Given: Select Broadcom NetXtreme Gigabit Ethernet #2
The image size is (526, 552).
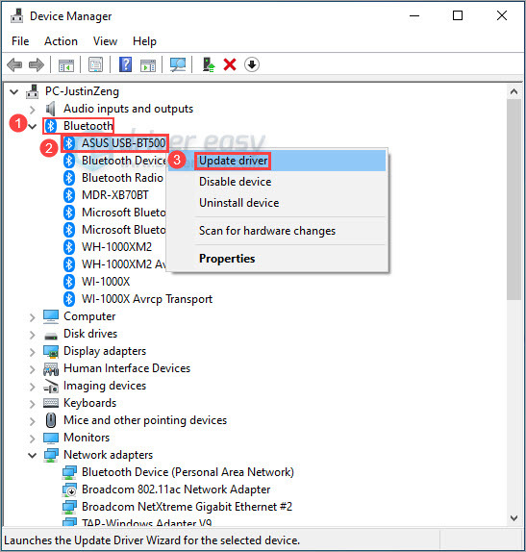Looking at the screenshot, I should 187,507.
